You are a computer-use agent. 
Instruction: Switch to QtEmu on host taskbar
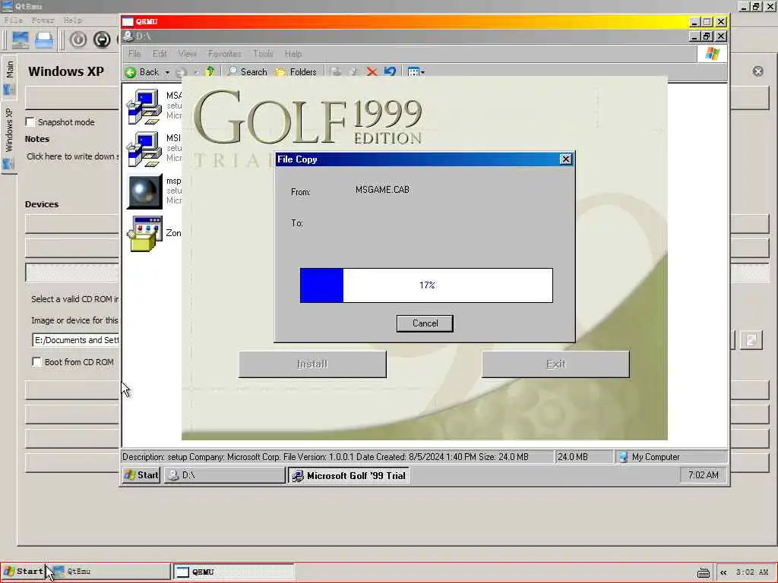[109, 572]
